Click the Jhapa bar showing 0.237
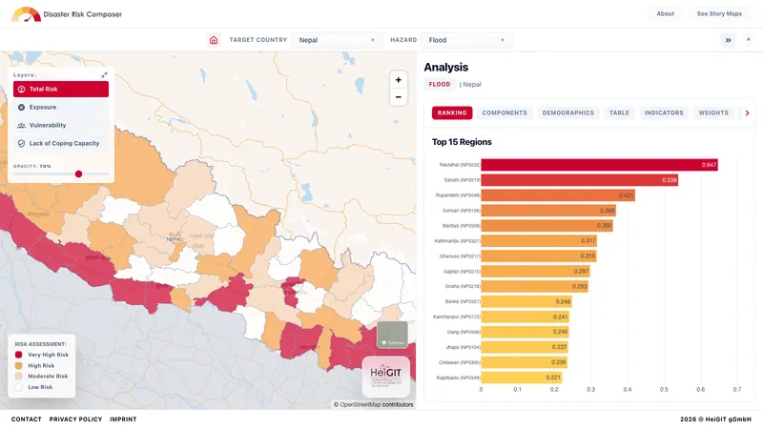 525,347
